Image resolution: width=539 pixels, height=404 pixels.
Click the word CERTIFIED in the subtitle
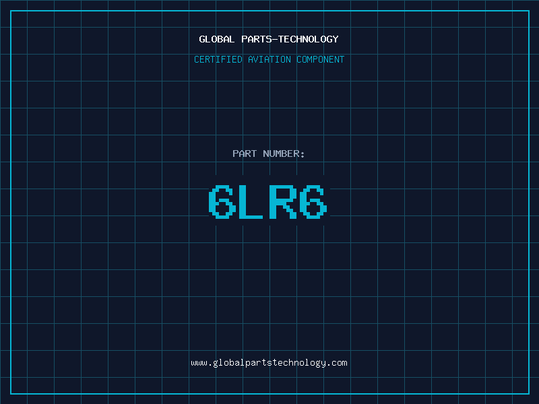coord(218,59)
